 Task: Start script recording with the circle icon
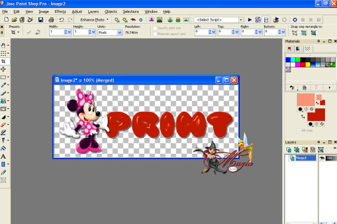(x=295, y=20)
